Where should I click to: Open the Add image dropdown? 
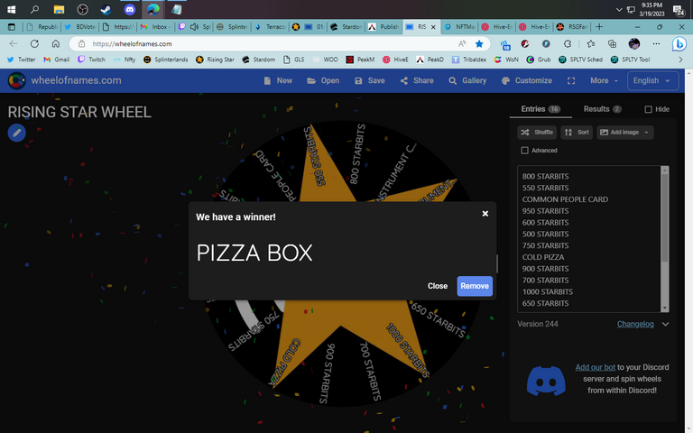[625, 132]
